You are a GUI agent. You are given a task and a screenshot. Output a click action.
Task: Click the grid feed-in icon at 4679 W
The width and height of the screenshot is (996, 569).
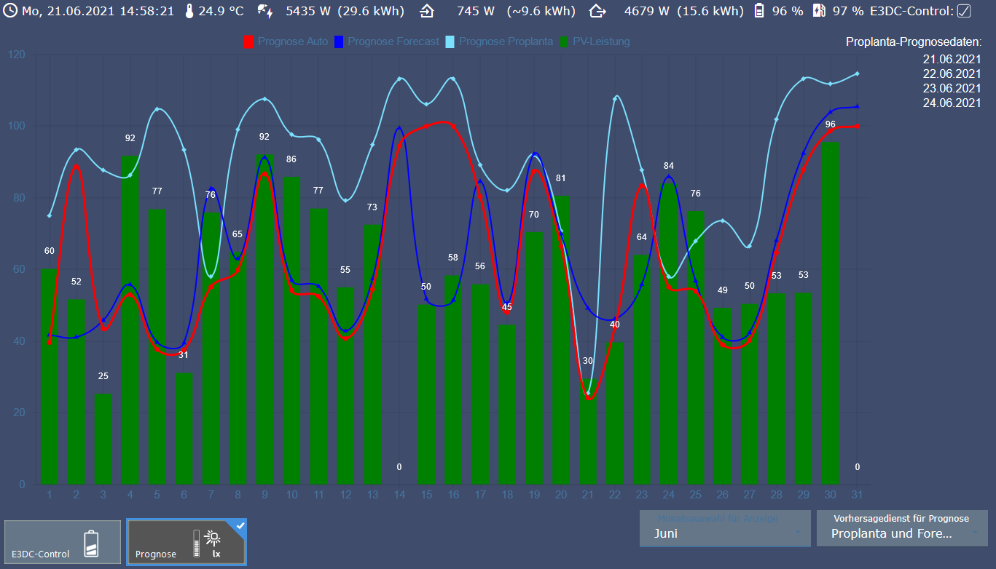tap(597, 11)
